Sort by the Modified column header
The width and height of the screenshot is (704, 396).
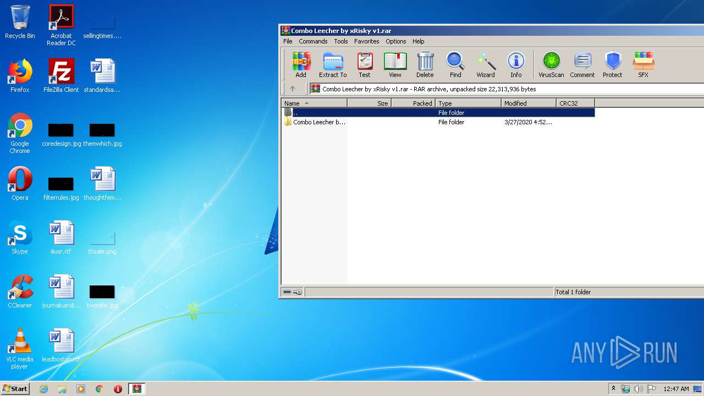pos(529,103)
